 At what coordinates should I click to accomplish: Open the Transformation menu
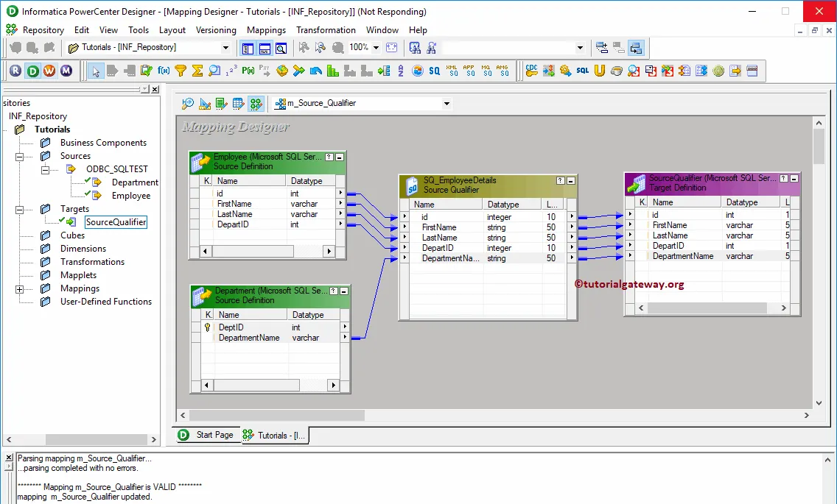(x=326, y=30)
